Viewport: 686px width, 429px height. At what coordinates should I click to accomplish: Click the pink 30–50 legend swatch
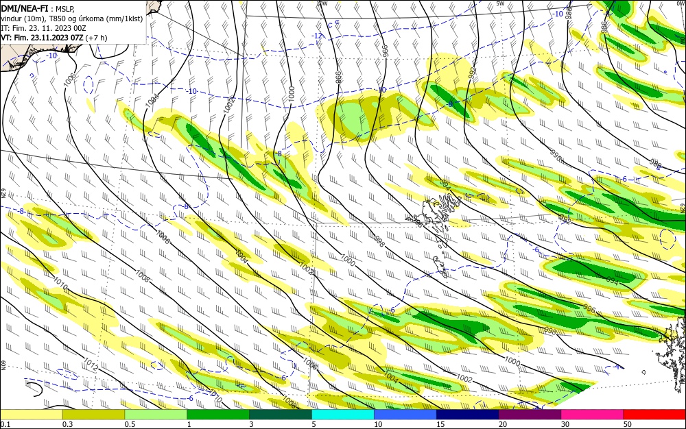point(593,415)
